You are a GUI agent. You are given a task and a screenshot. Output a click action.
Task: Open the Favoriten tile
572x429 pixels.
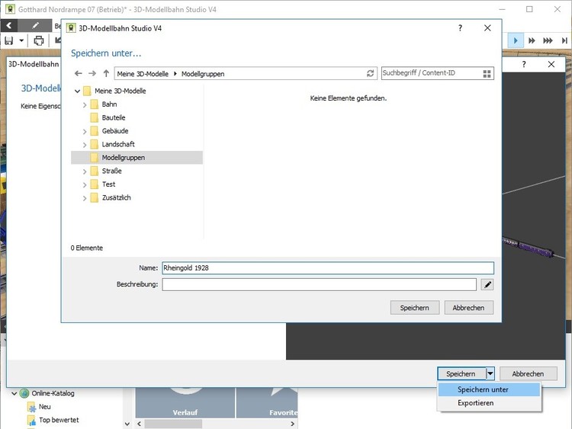point(268,402)
